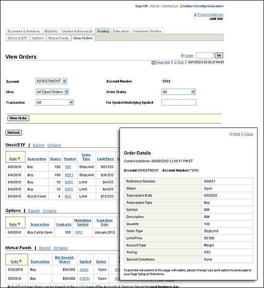Open the Transaction All dropdown
The width and height of the screenshot is (264, 288).
pos(55,103)
